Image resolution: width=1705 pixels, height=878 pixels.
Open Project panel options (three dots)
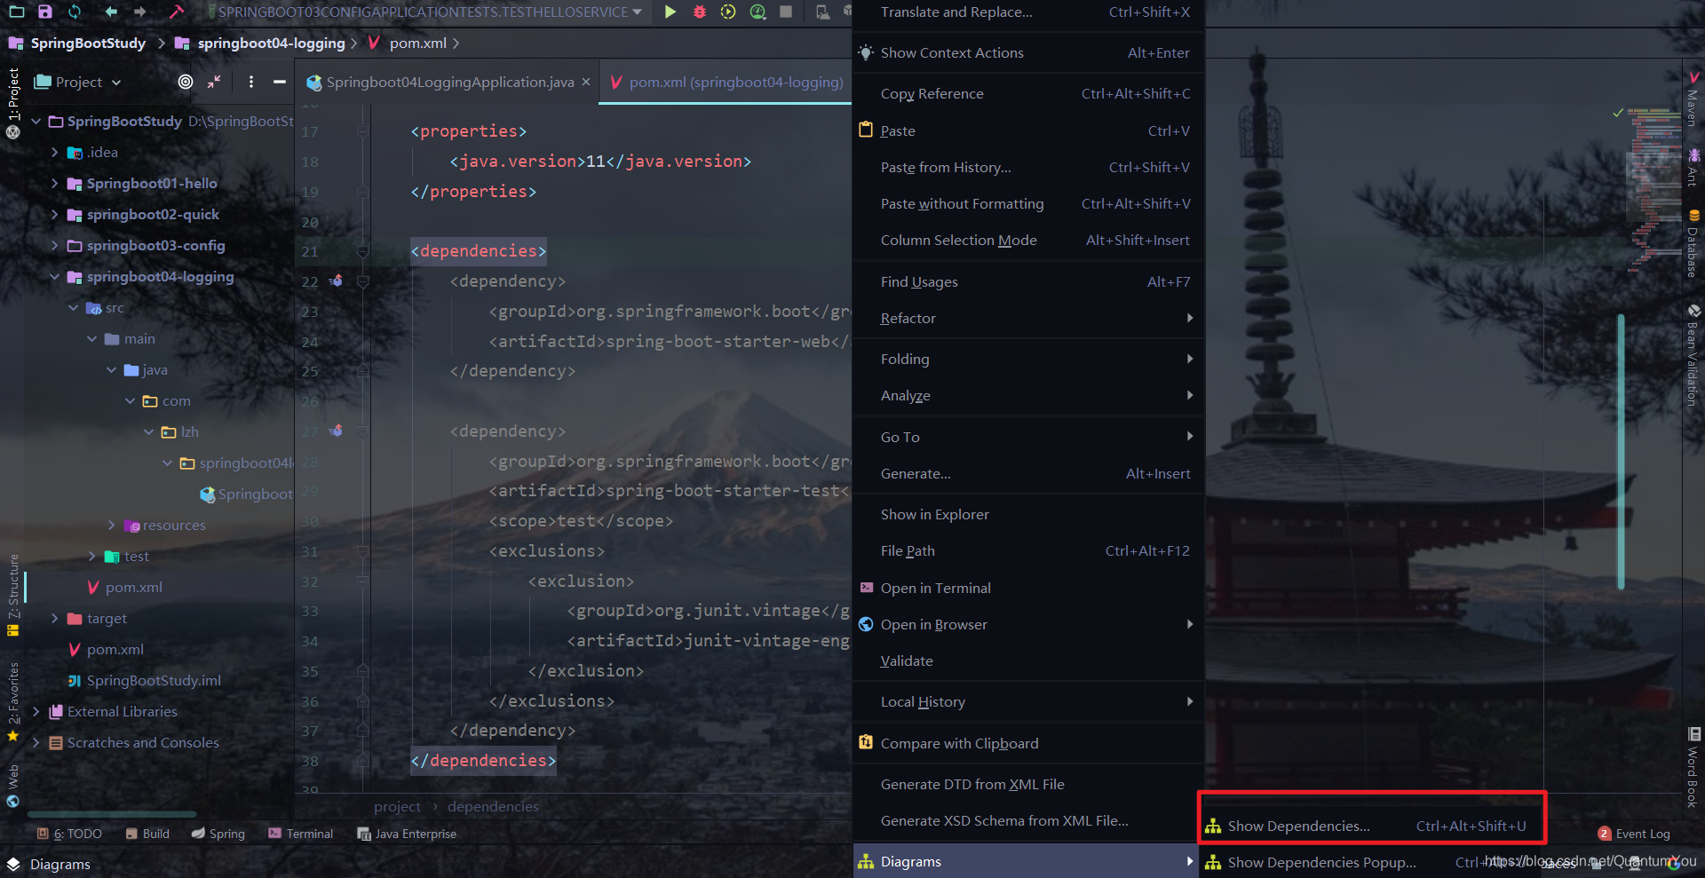[x=251, y=82]
